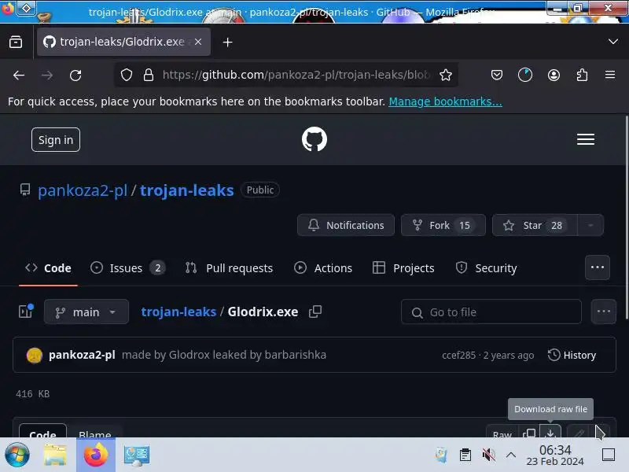Image resolution: width=629 pixels, height=472 pixels.
Task: List all tabs dropdown arrow
Action: 612,42
